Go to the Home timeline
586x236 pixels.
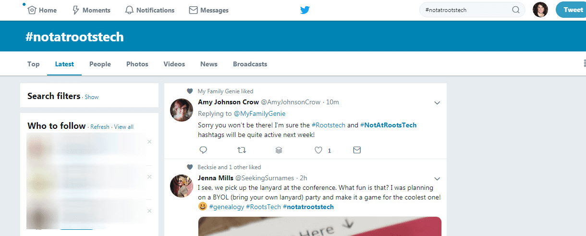pyautogui.click(x=42, y=10)
